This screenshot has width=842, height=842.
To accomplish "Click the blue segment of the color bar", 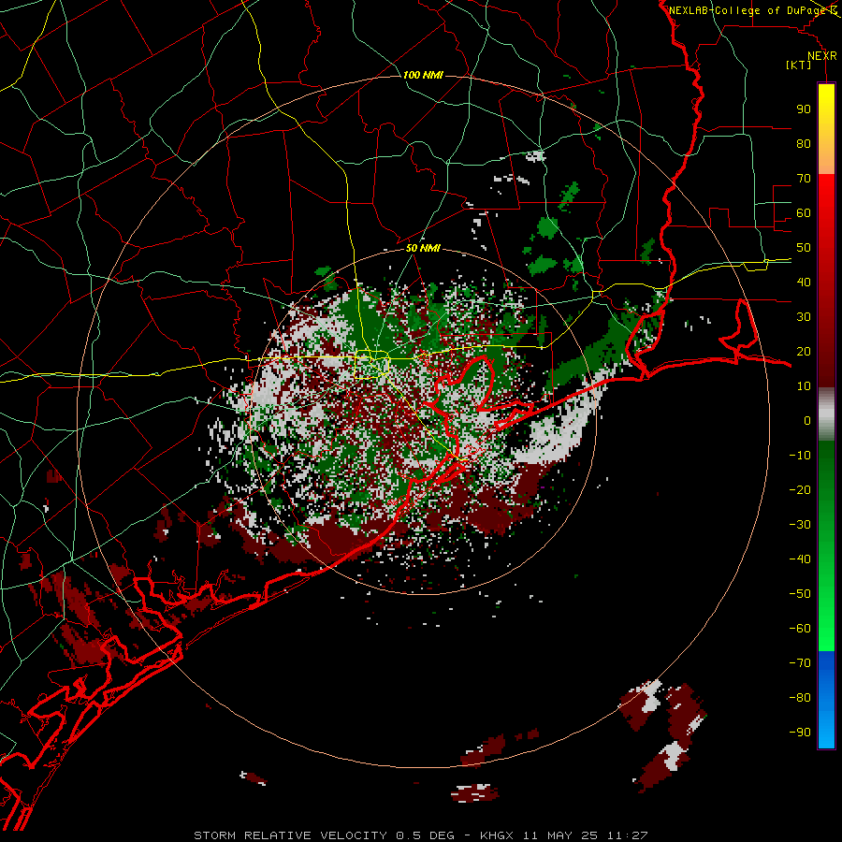I will (826, 700).
